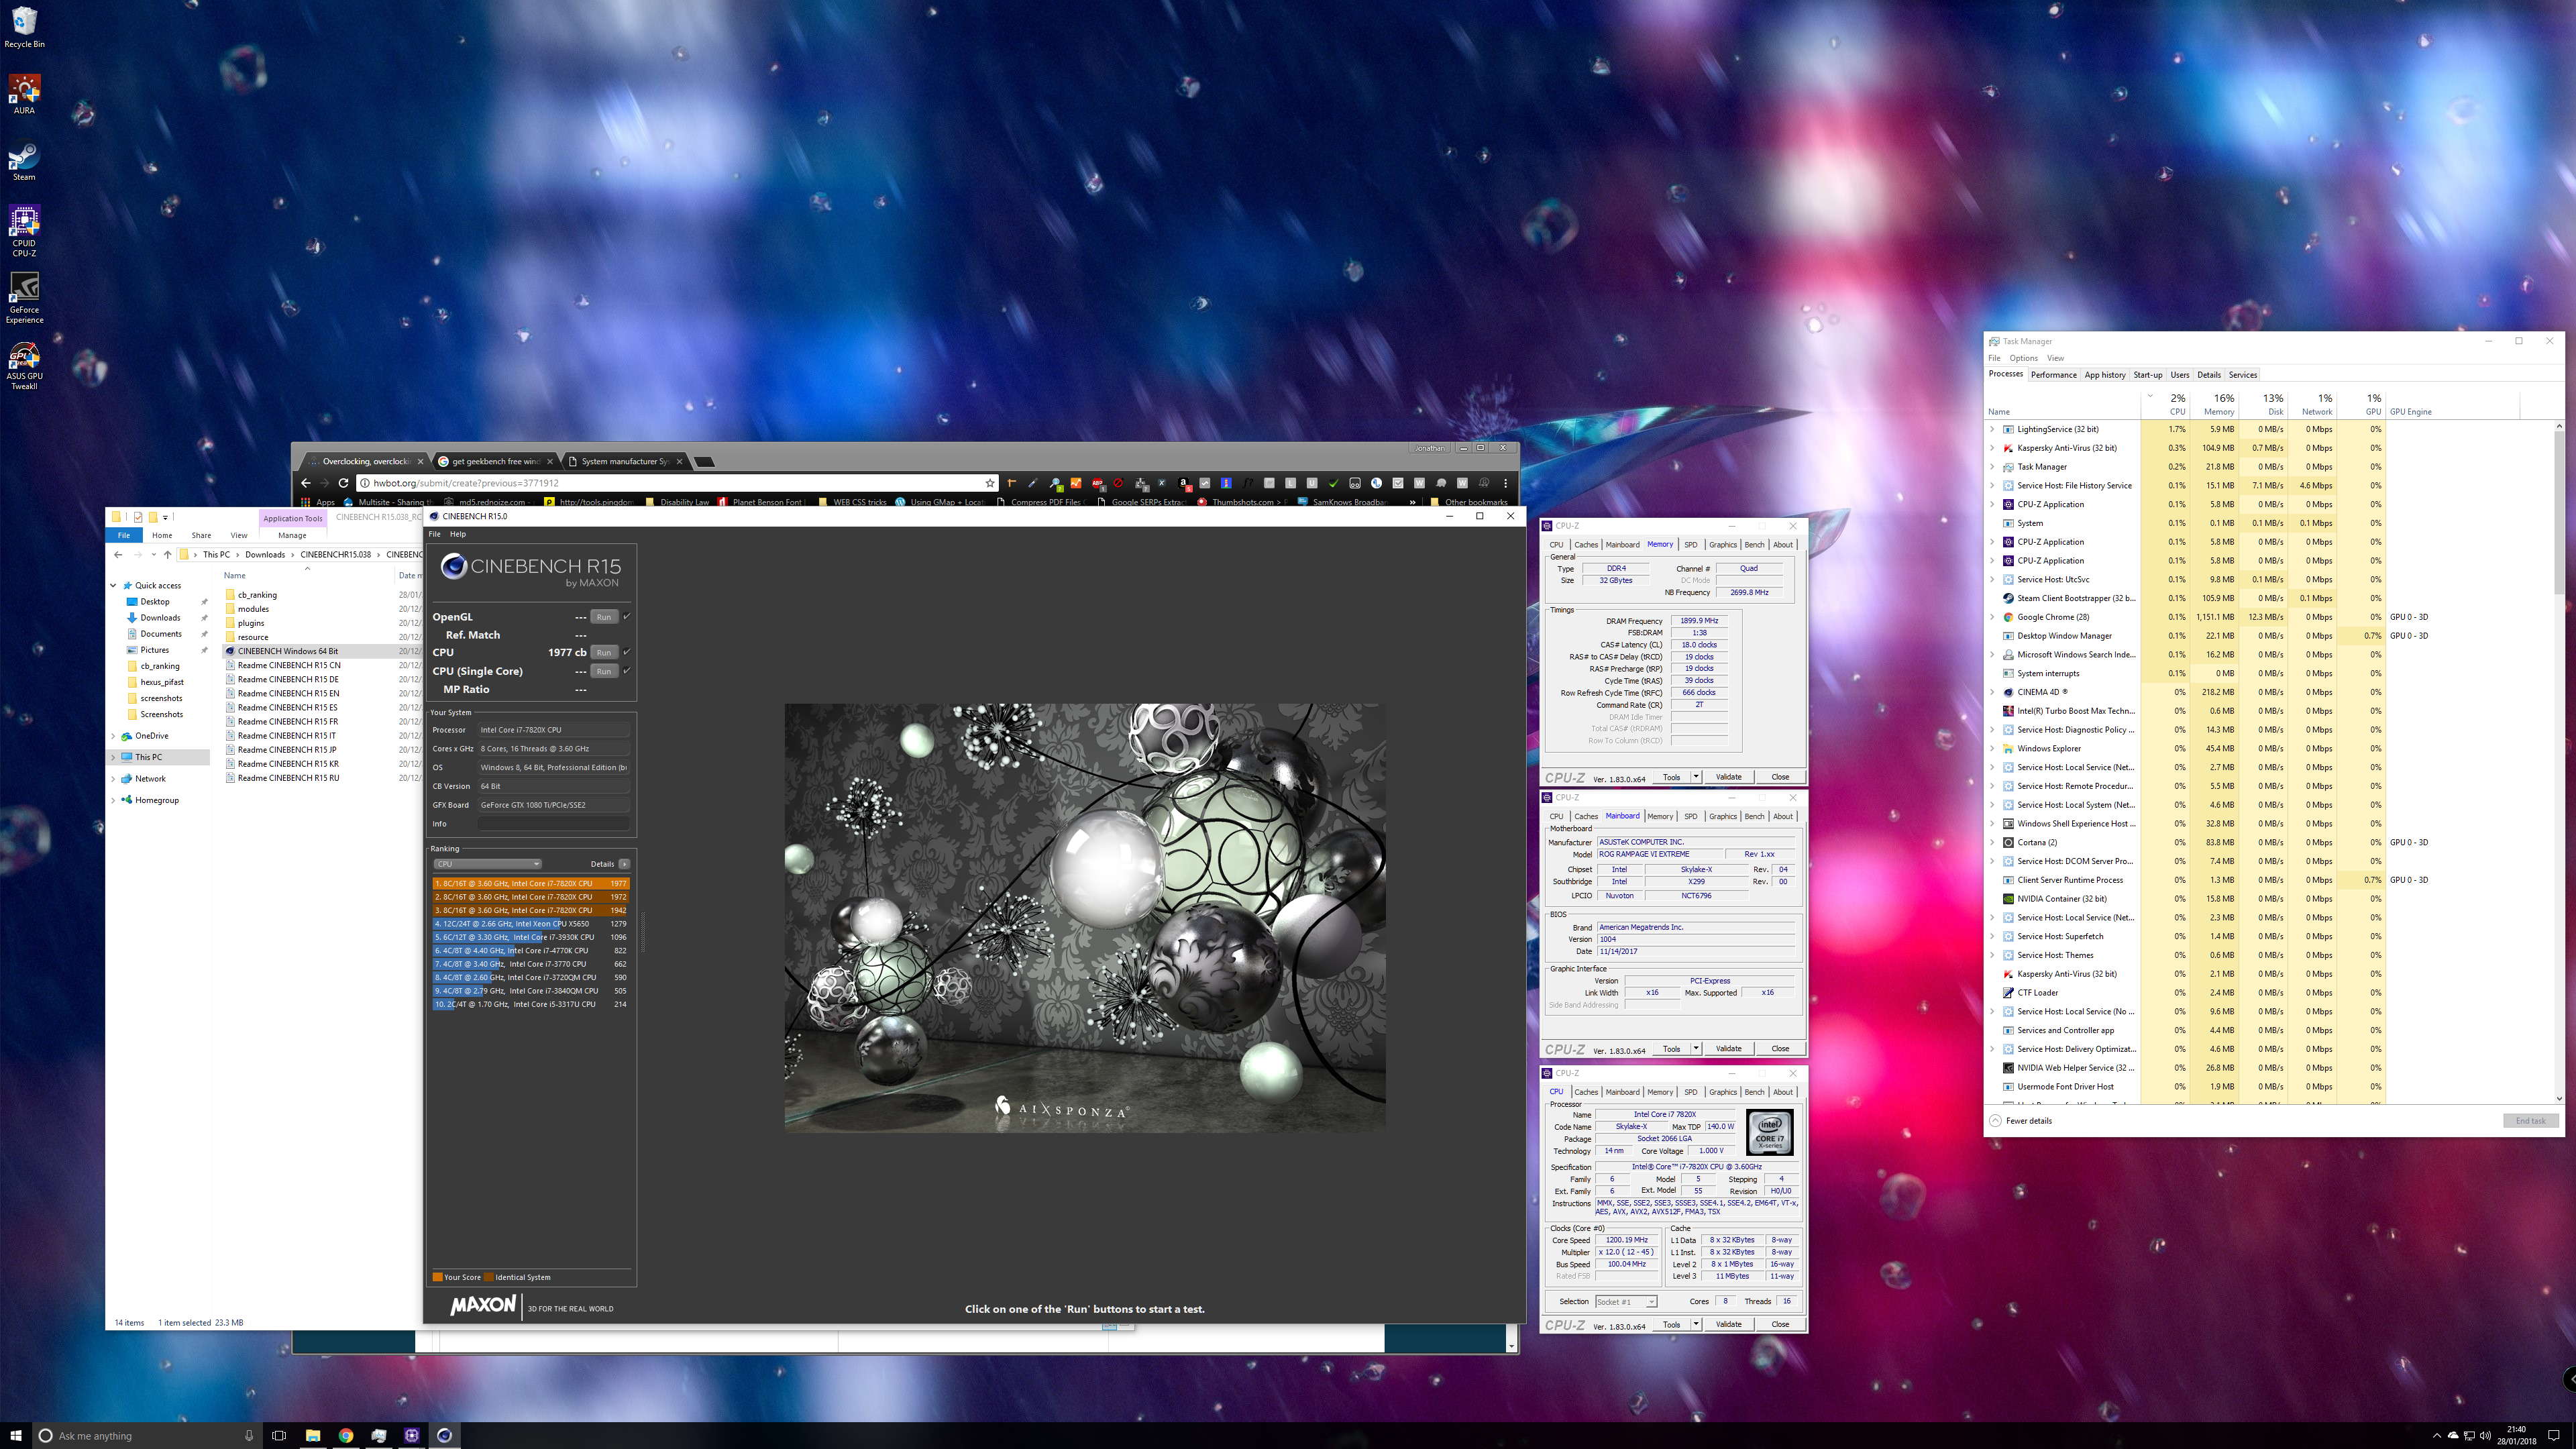Collapse Task Manager with Fewer details
This screenshot has height=1449, width=2576.
pyautogui.click(x=2021, y=1121)
